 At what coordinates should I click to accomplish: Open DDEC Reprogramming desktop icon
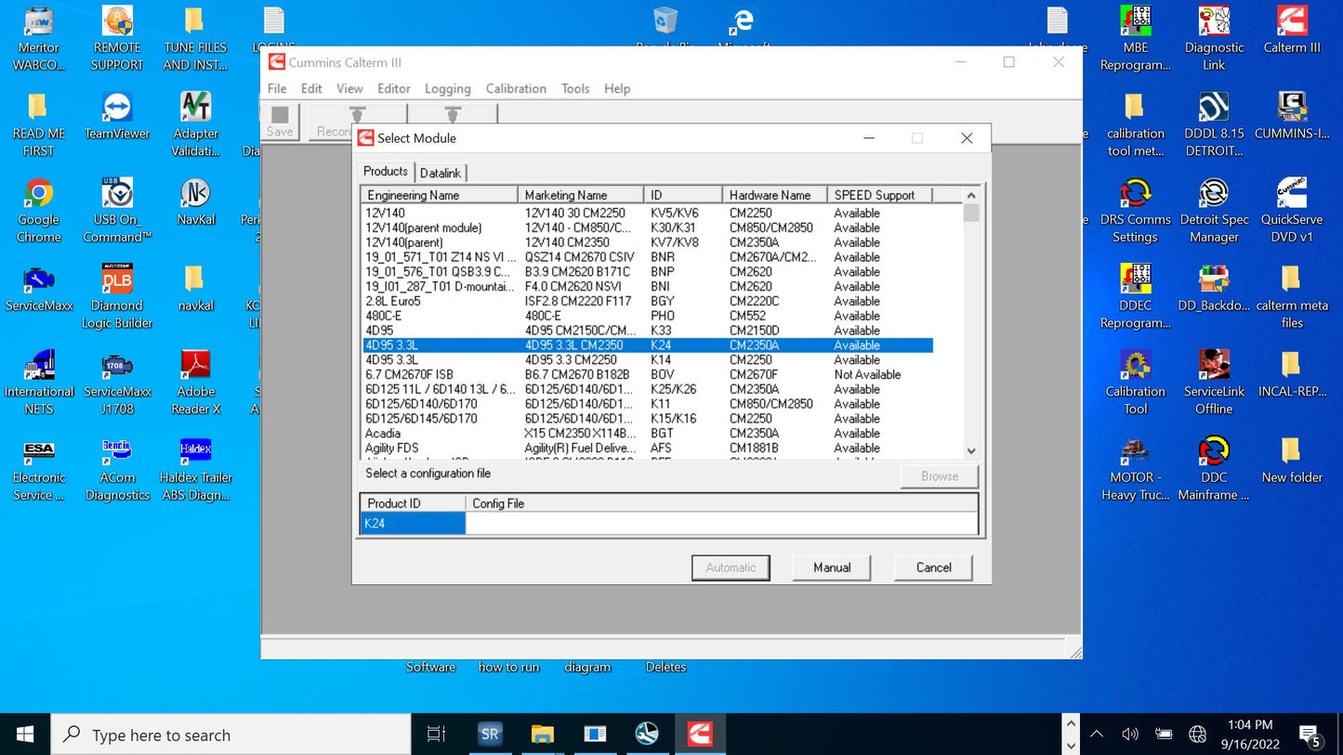point(1136,297)
